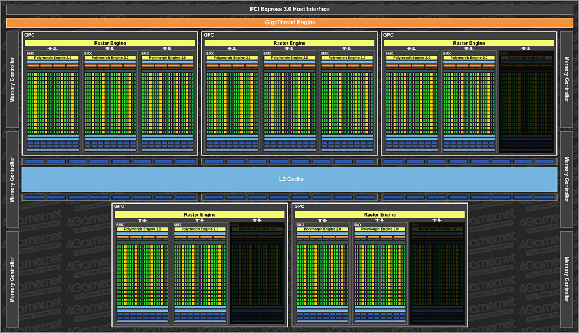Select Raster Engine in the top-right GPC
The image size is (579, 333).
coord(469,43)
